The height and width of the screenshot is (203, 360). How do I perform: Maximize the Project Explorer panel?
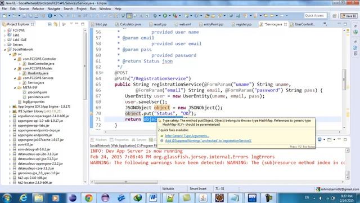(83, 24)
